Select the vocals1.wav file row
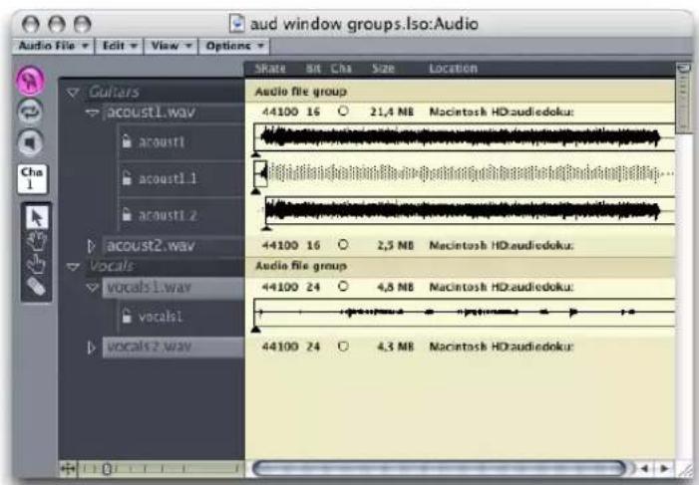The width and height of the screenshot is (699, 485). 174,287
